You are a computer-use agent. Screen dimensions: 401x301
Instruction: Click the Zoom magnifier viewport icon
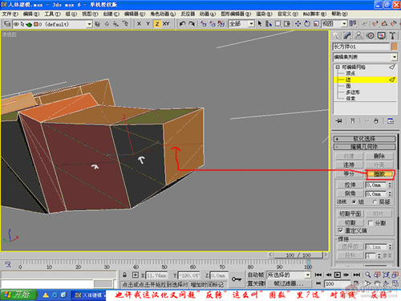[368, 275]
